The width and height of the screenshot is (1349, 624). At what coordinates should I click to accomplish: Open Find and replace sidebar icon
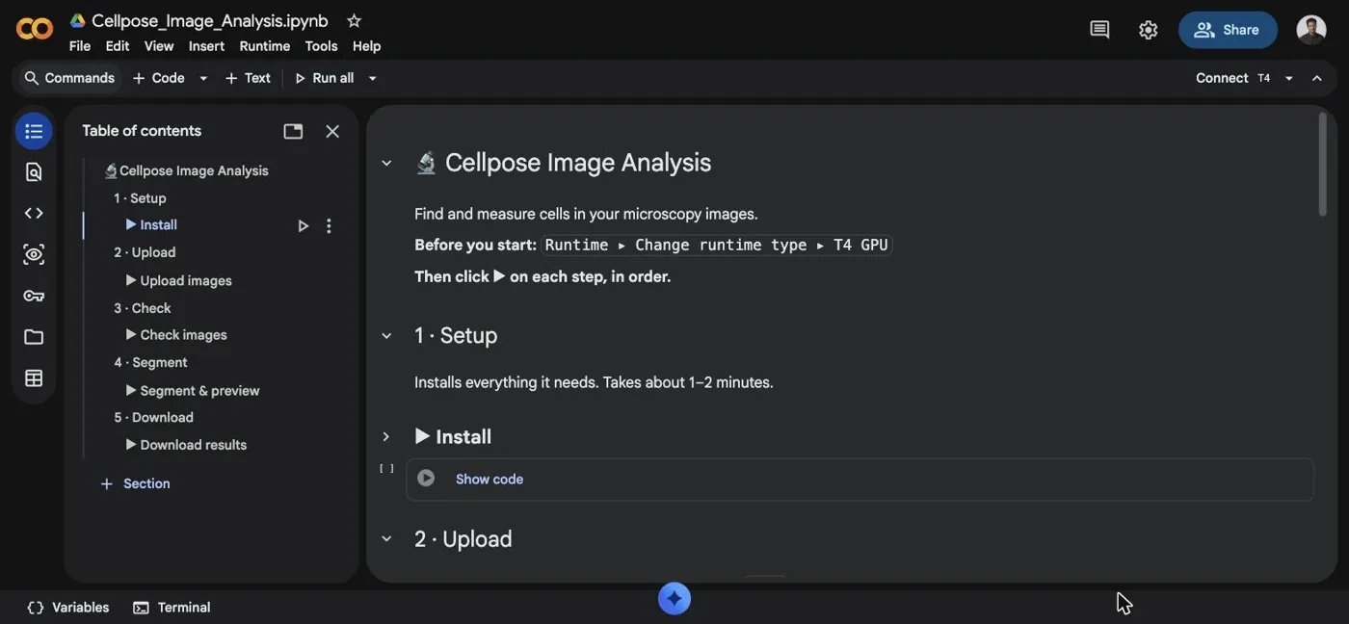click(34, 172)
